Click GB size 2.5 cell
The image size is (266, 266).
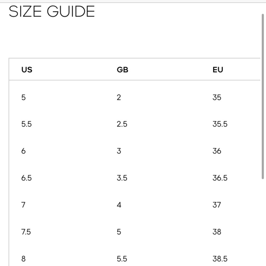pos(122,124)
